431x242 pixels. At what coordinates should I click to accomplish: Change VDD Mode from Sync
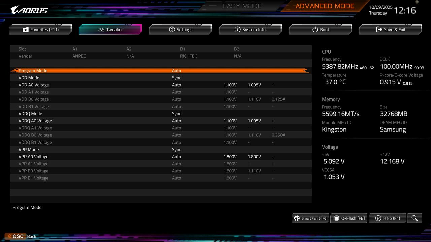177,78
